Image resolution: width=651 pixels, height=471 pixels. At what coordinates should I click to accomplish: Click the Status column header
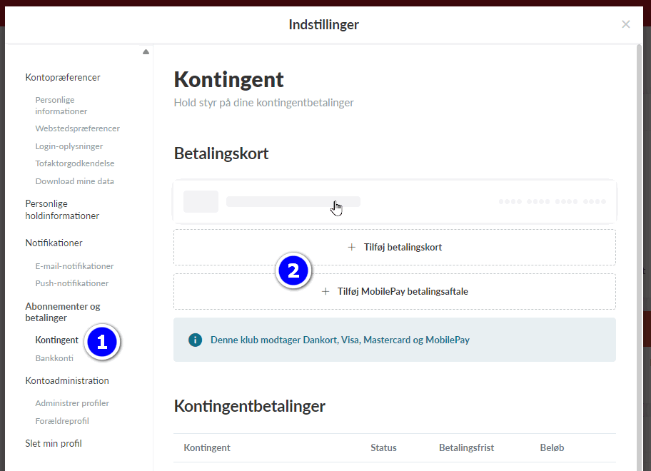coord(383,447)
